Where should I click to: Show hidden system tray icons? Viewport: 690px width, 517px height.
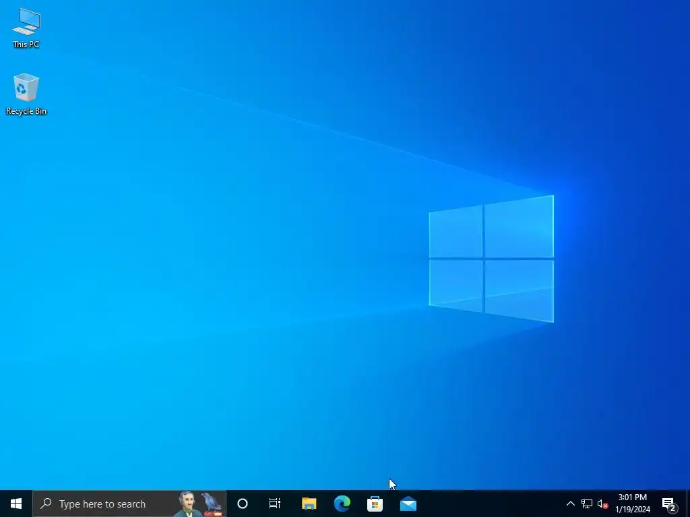570,504
